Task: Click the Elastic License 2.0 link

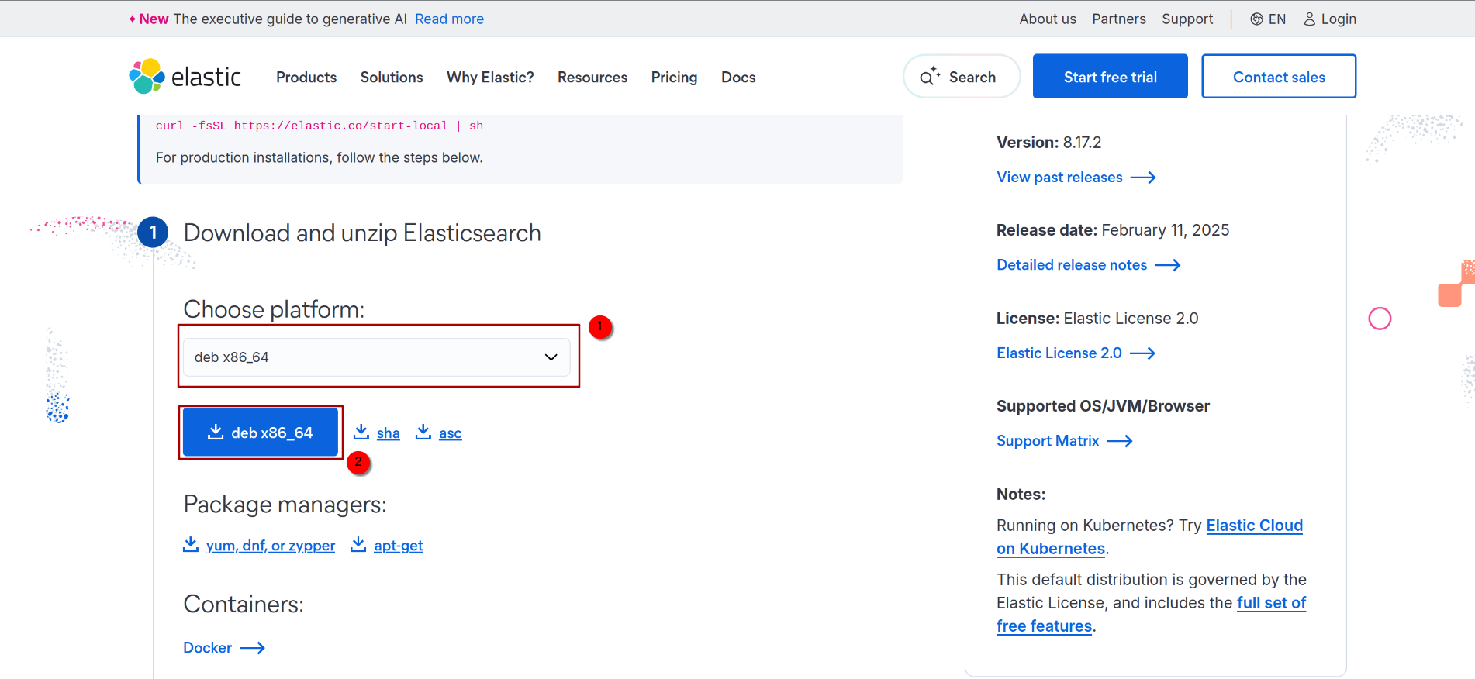Action: (1059, 353)
